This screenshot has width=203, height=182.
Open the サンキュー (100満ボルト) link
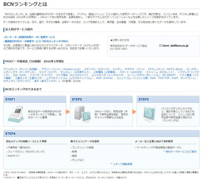coord(75,72)
